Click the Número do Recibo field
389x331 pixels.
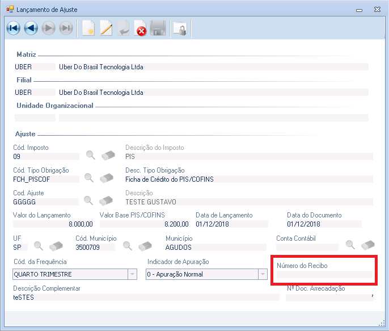click(x=324, y=275)
